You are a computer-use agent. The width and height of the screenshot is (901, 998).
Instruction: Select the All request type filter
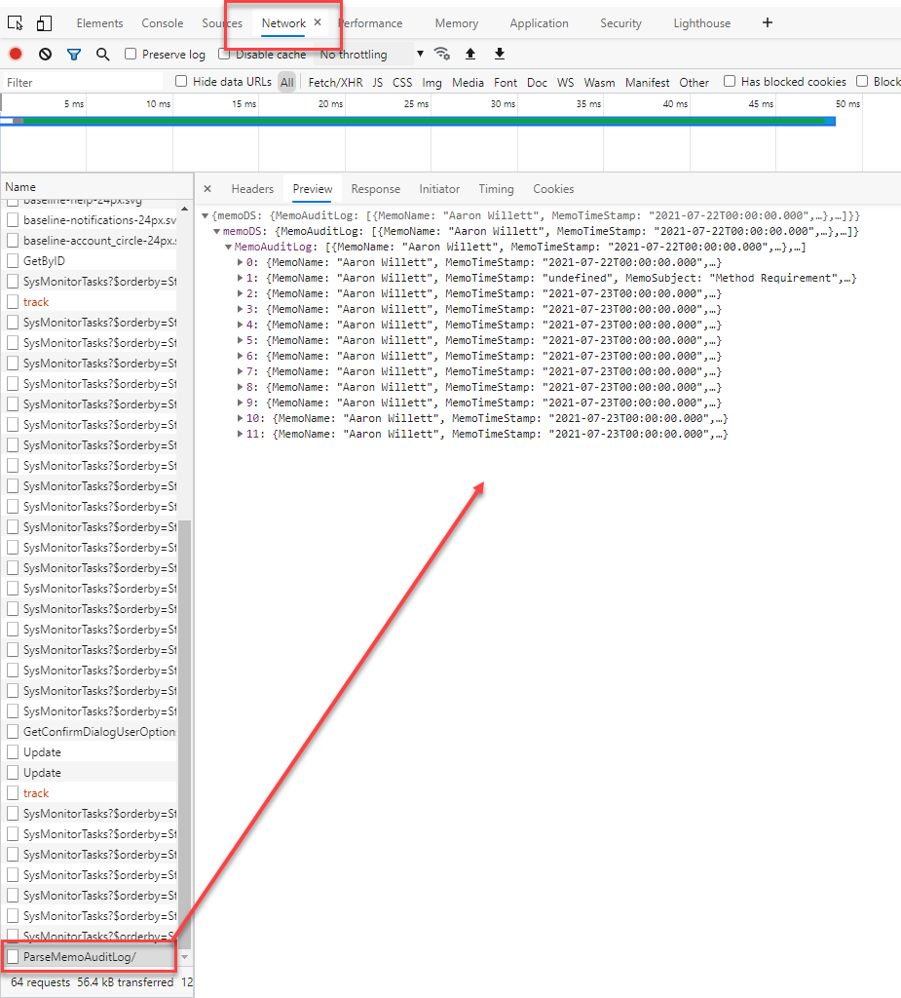(x=287, y=82)
